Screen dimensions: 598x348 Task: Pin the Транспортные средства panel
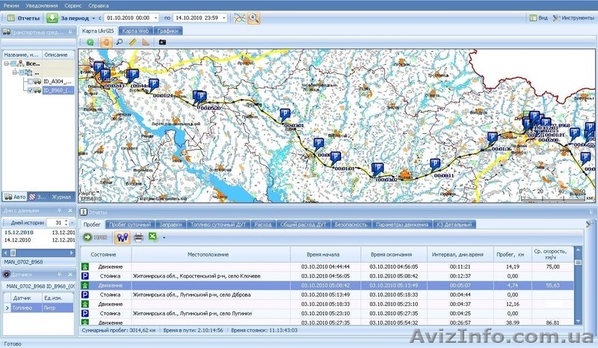click(70, 32)
